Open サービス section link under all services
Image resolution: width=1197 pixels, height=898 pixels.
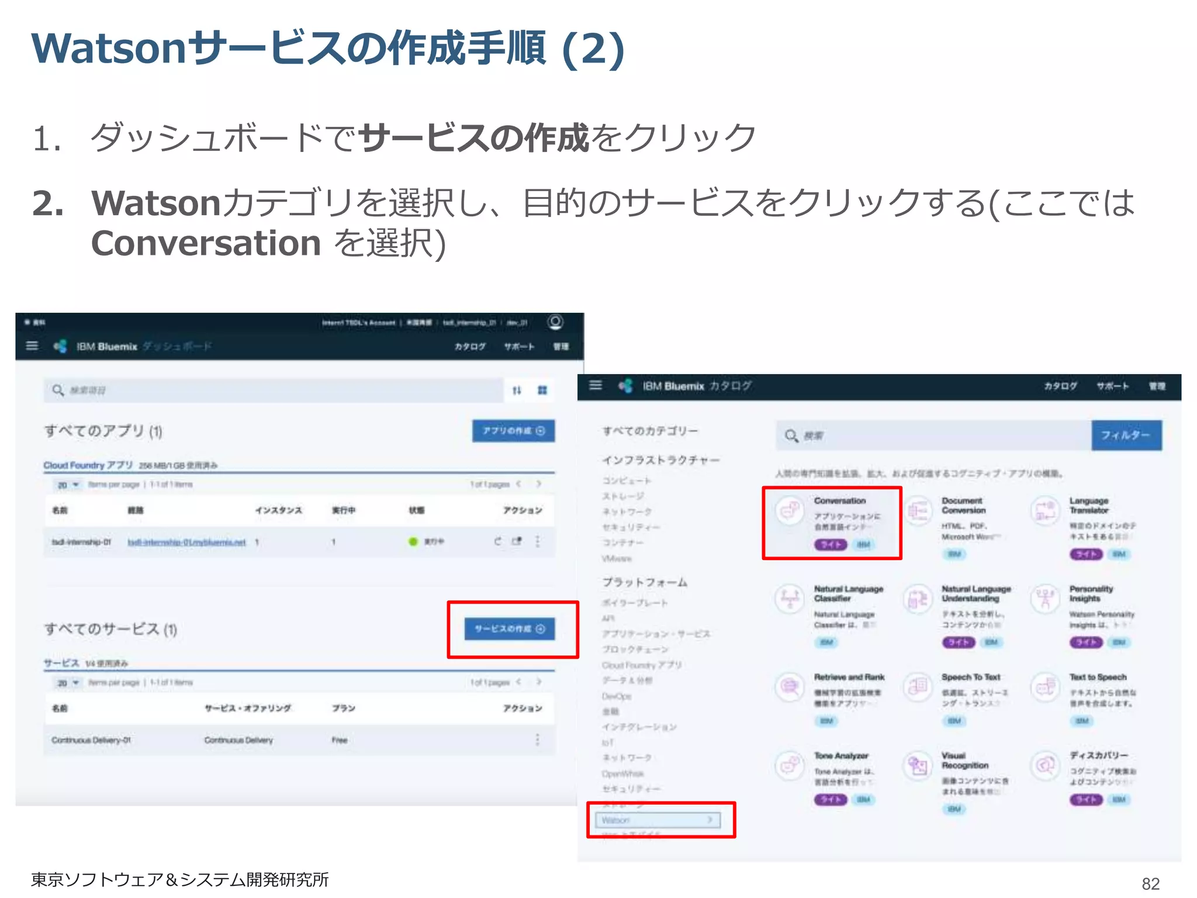tap(61, 663)
